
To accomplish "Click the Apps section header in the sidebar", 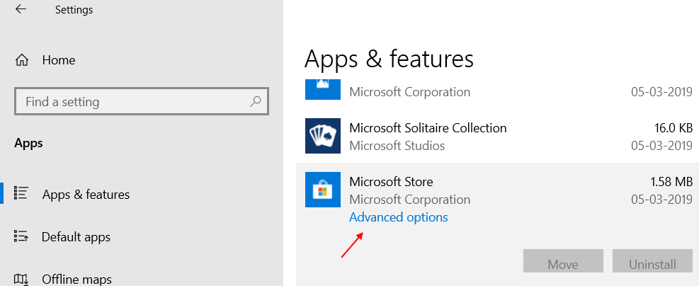I will (x=28, y=144).
